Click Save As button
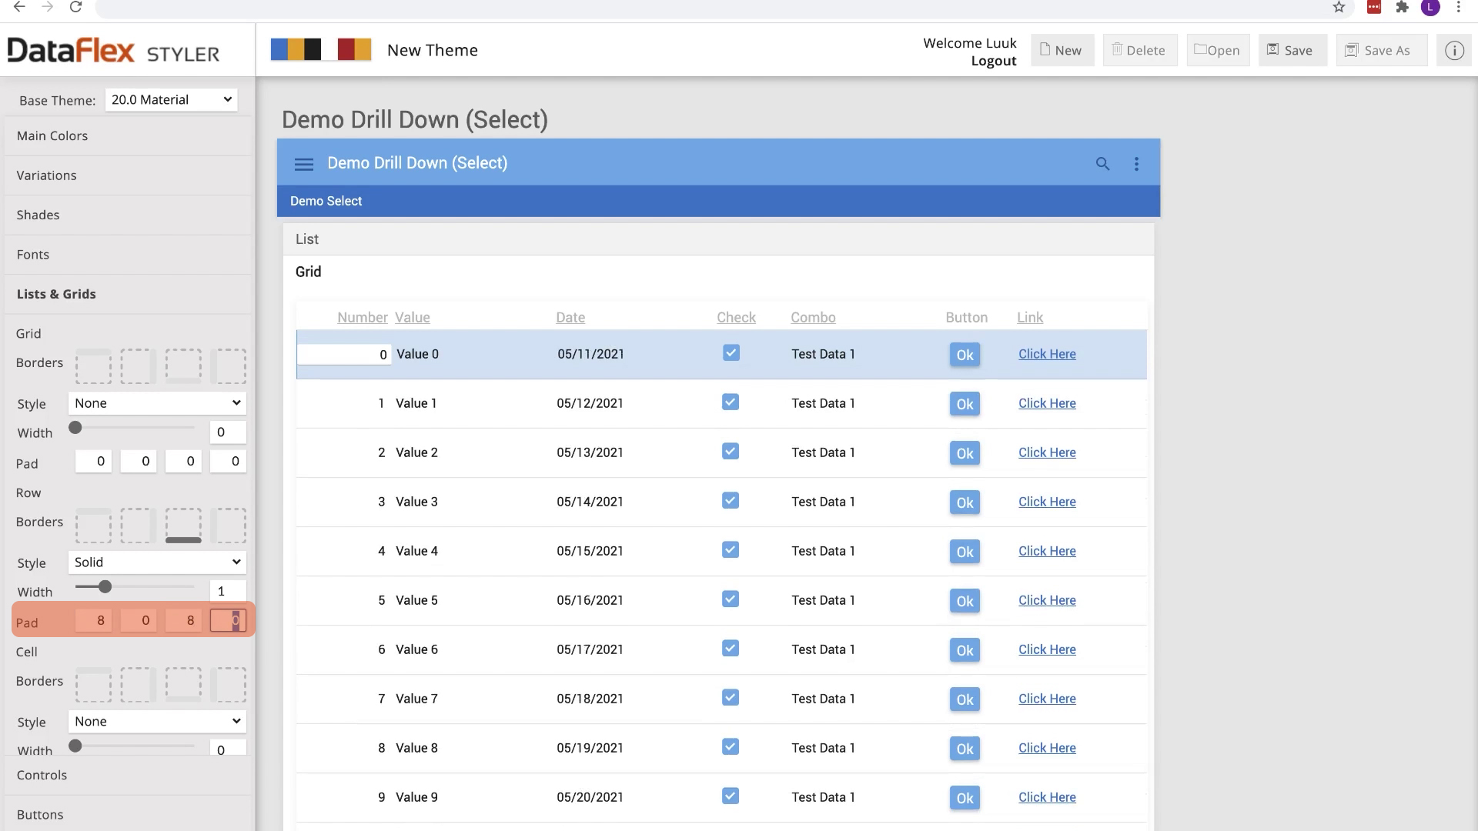 click(x=1381, y=51)
